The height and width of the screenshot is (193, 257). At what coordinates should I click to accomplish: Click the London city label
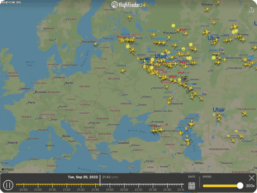(x=24, y=89)
